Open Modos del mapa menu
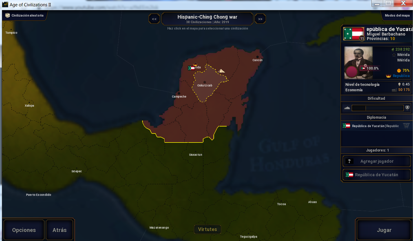 (397, 15)
